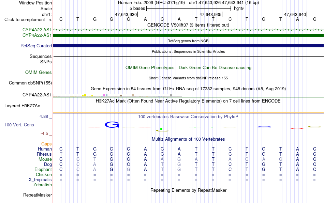This screenshot has width=324, height=203.
Task: Click the red mountain-shaped conservation glyph under the A
Action: [x=297, y=128]
